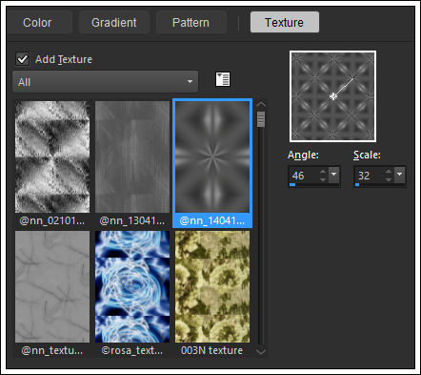This screenshot has height=375, width=421.
Task: Click the texture list scrollbar thumb
Action: tap(261, 119)
